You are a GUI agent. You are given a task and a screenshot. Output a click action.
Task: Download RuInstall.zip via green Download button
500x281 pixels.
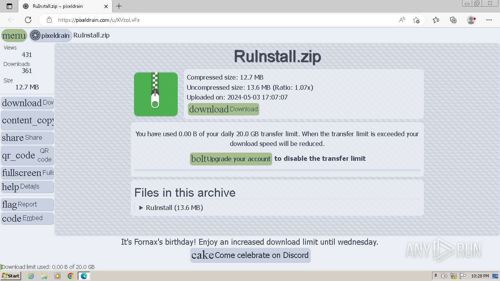223,109
